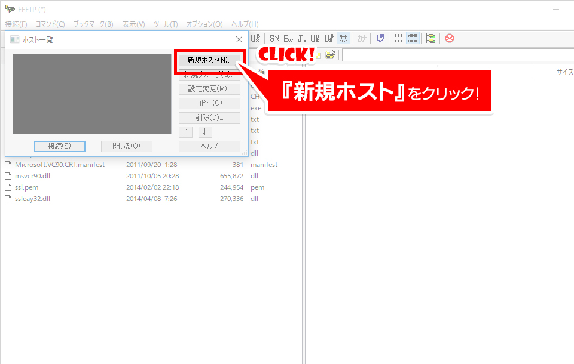Click the 新規ホスト(N)... button

[209, 60]
